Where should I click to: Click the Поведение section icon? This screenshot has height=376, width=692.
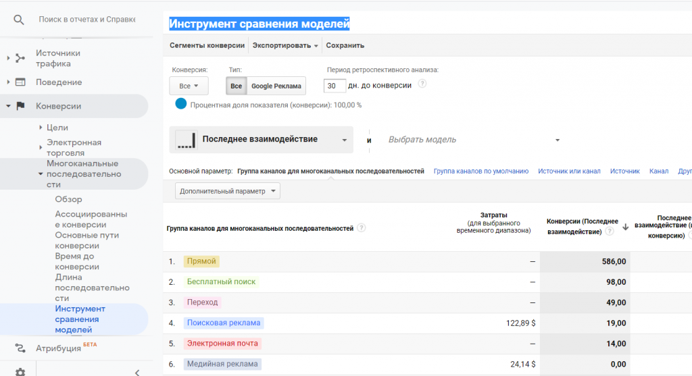point(20,82)
